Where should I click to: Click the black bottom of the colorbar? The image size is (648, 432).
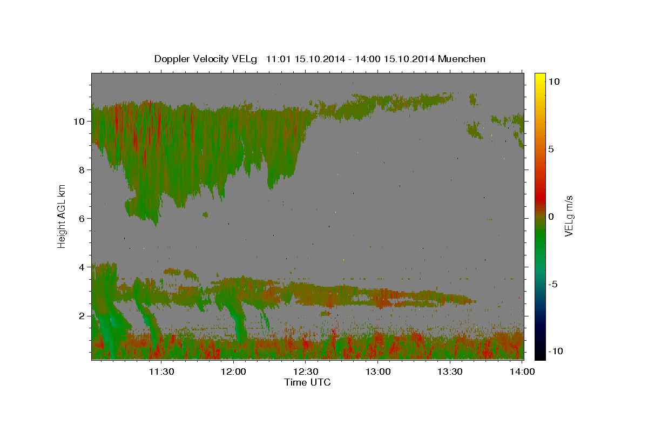point(540,354)
